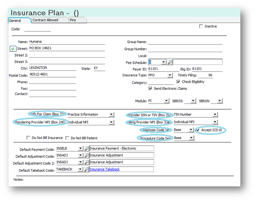Open the Pins tab
The width and height of the screenshot is (256, 202).
(x=74, y=20)
